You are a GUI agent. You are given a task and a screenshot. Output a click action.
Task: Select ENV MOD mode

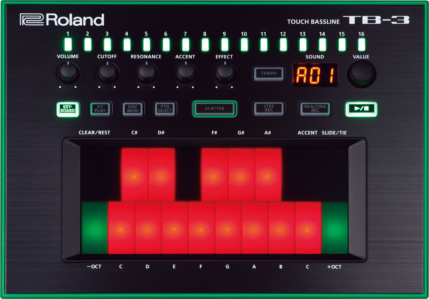click(133, 109)
